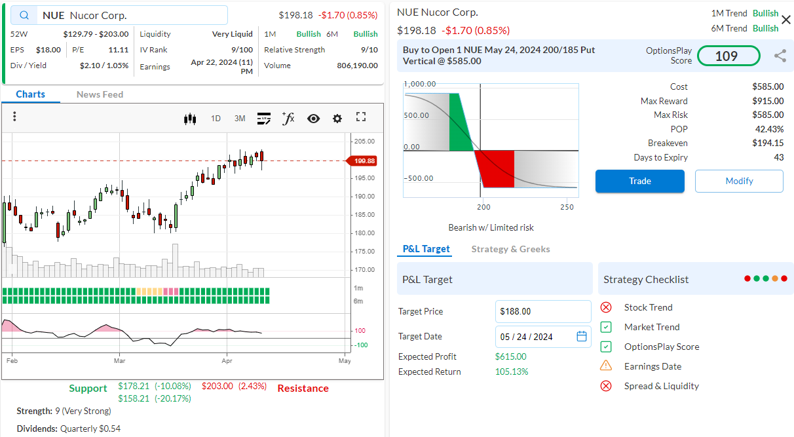Click Dividends Quarterly $0.54 text

68,428
